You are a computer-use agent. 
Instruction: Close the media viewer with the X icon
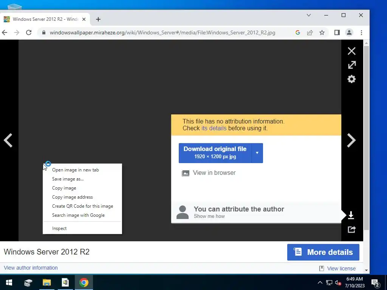pos(351,51)
